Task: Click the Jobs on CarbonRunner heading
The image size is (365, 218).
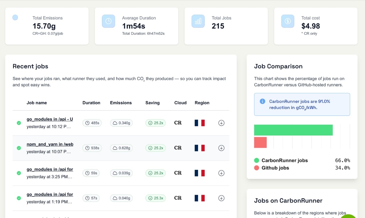Action: [288, 201]
